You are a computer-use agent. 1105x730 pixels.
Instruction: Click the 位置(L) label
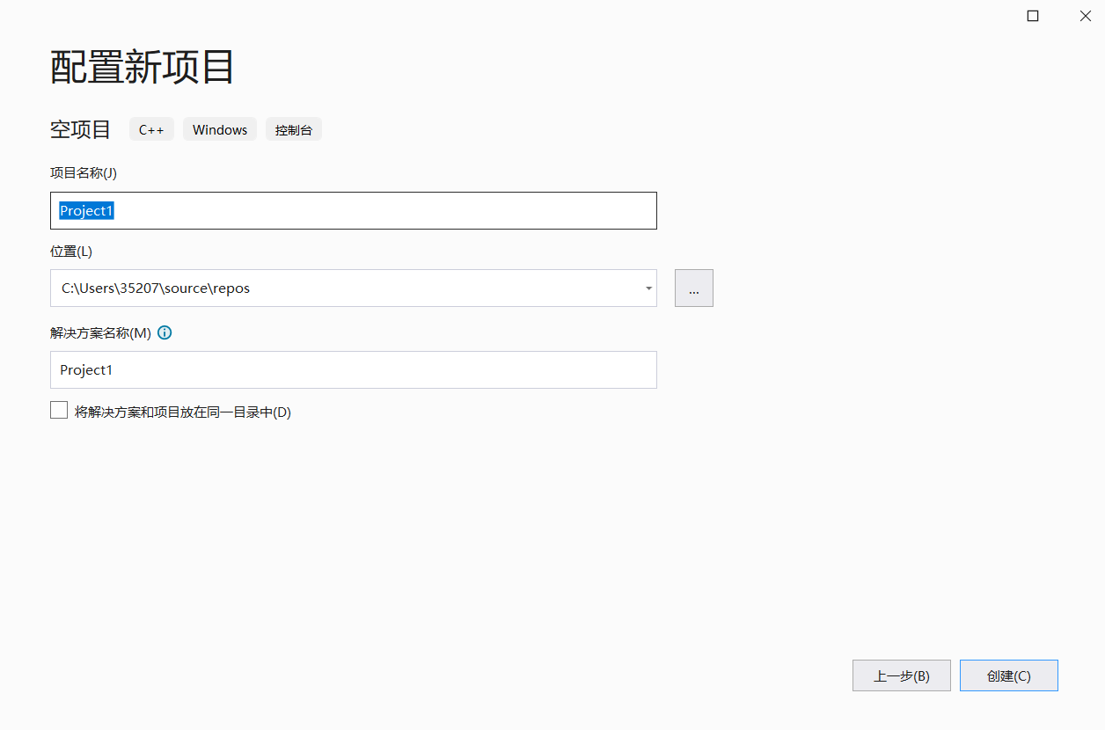point(71,252)
